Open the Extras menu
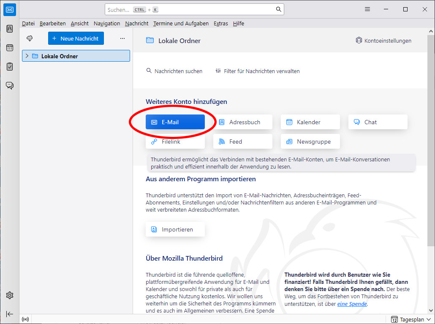 pyautogui.click(x=220, y=23)
